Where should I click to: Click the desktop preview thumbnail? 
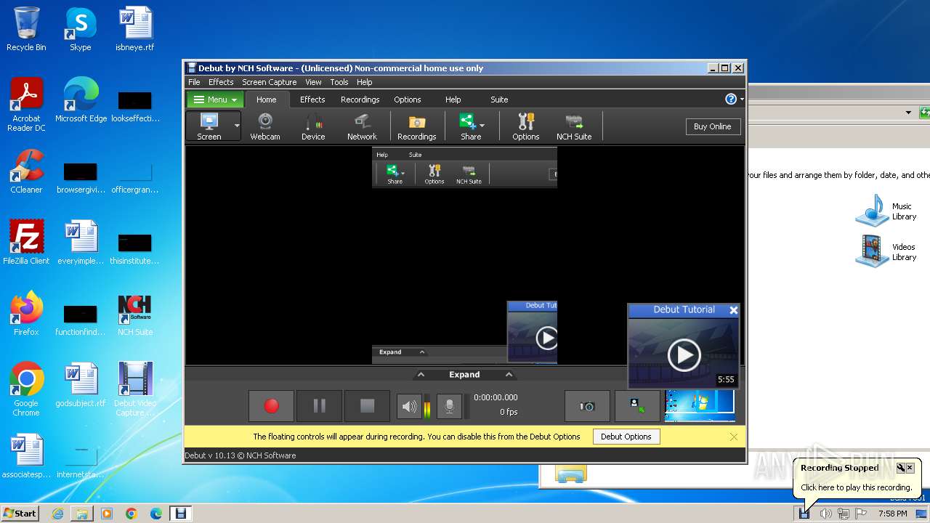point(700,405)
